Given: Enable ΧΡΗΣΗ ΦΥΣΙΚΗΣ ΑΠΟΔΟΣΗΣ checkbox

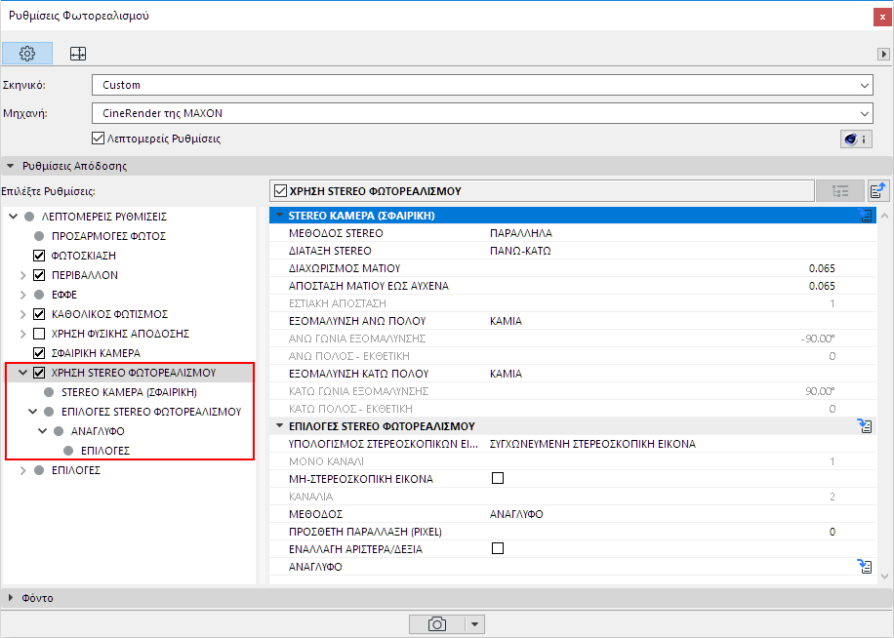Looking at the screenshot, I should 39,334.
